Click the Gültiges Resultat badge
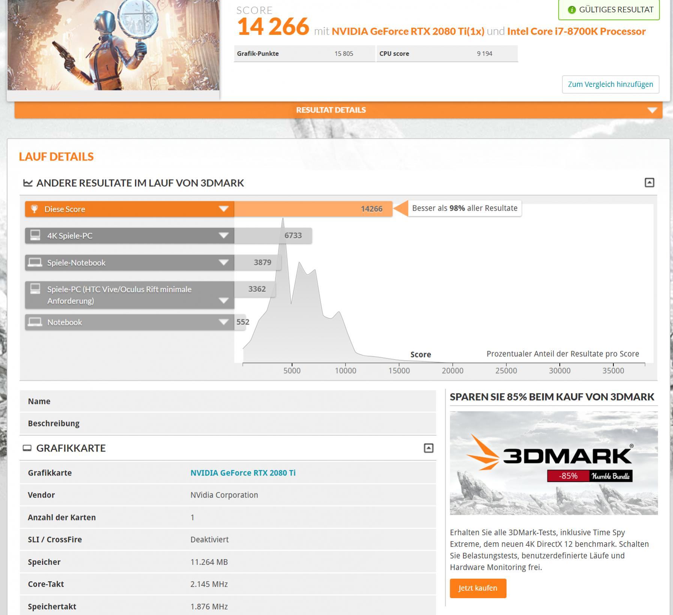This screenshot has width=673, height=615. pyautogui.click(x=609, y=10)
